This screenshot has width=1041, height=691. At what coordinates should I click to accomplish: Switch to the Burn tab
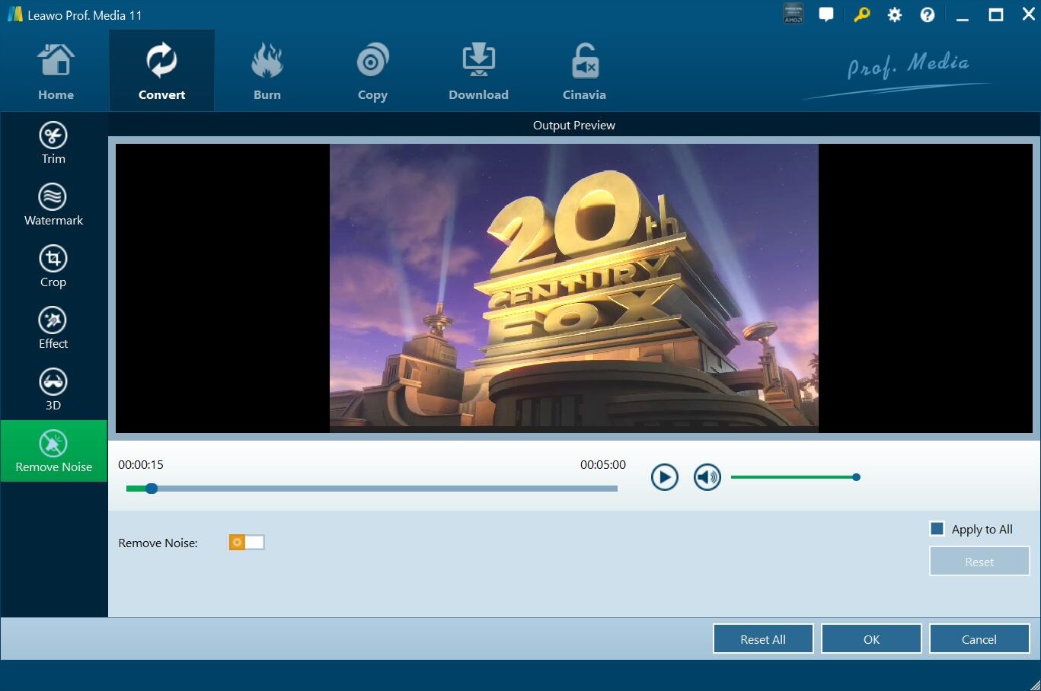pyautogui.click(x=267, y=72)
